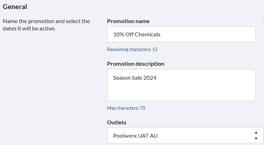Place cursor in Season Sale 2024 text
Viewport: 264px width, 145px height.
[134, 78]
